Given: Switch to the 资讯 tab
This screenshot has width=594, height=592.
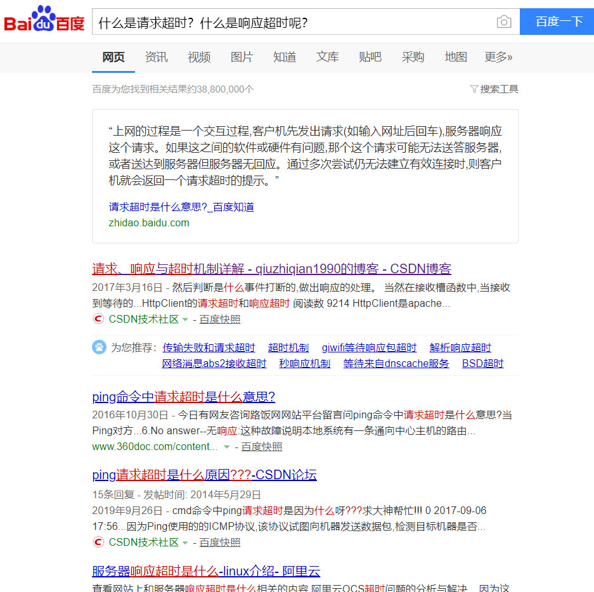Looking at the screenshot, I should (156, 57).
